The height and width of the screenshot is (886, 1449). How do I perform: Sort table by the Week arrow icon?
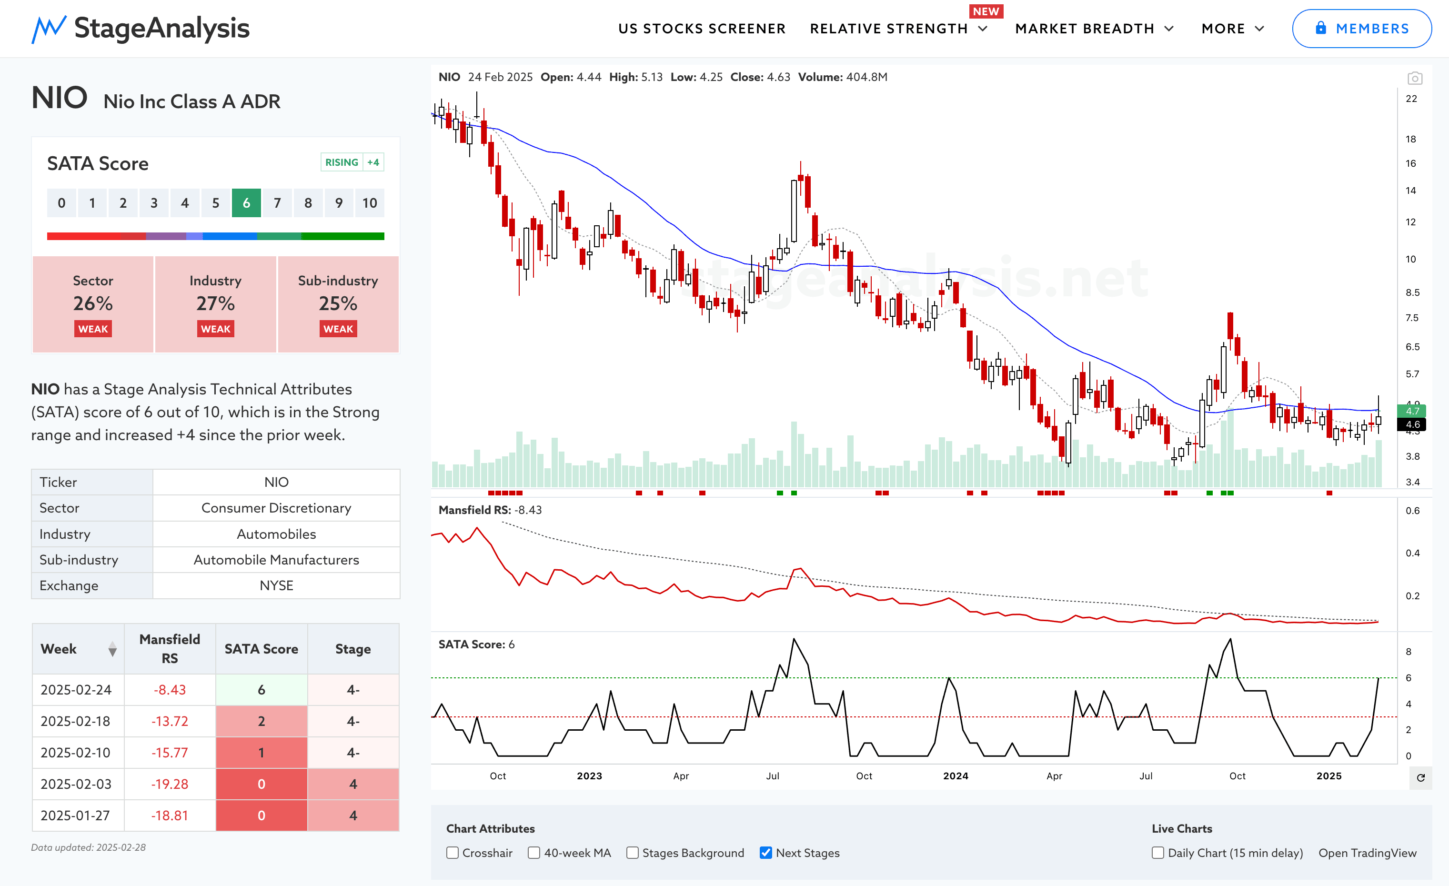pyautogui.click(x=112, y=649)
